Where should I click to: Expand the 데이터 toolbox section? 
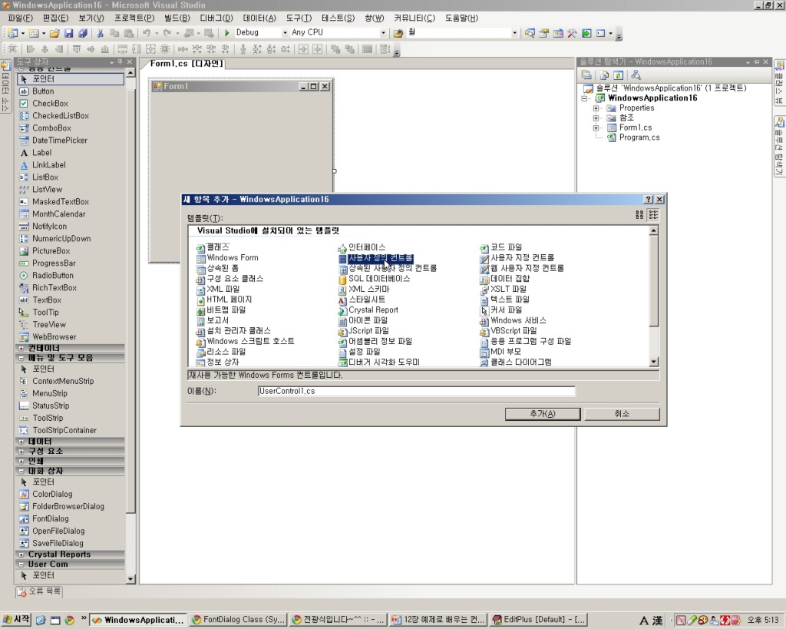click(21, 442)
